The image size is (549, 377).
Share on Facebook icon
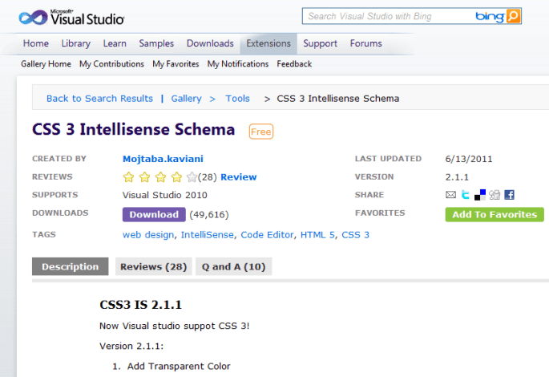coord(509,195)
